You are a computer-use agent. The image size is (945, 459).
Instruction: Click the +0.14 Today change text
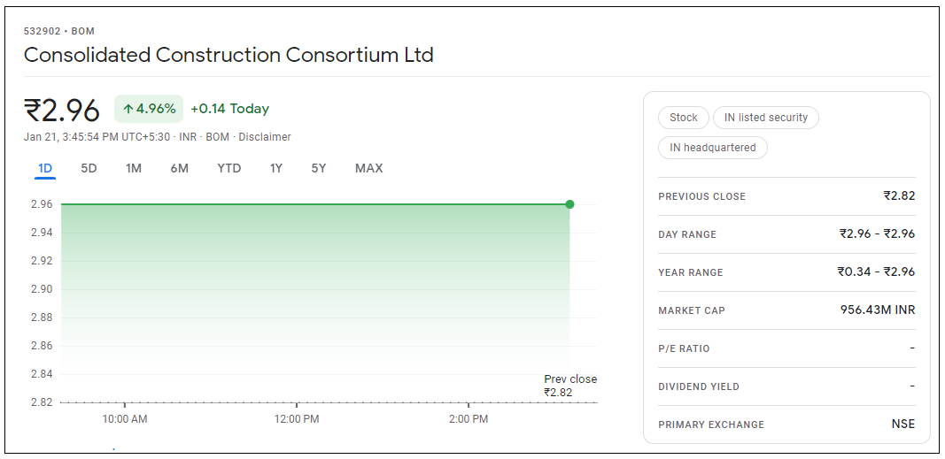pos(229,109)
